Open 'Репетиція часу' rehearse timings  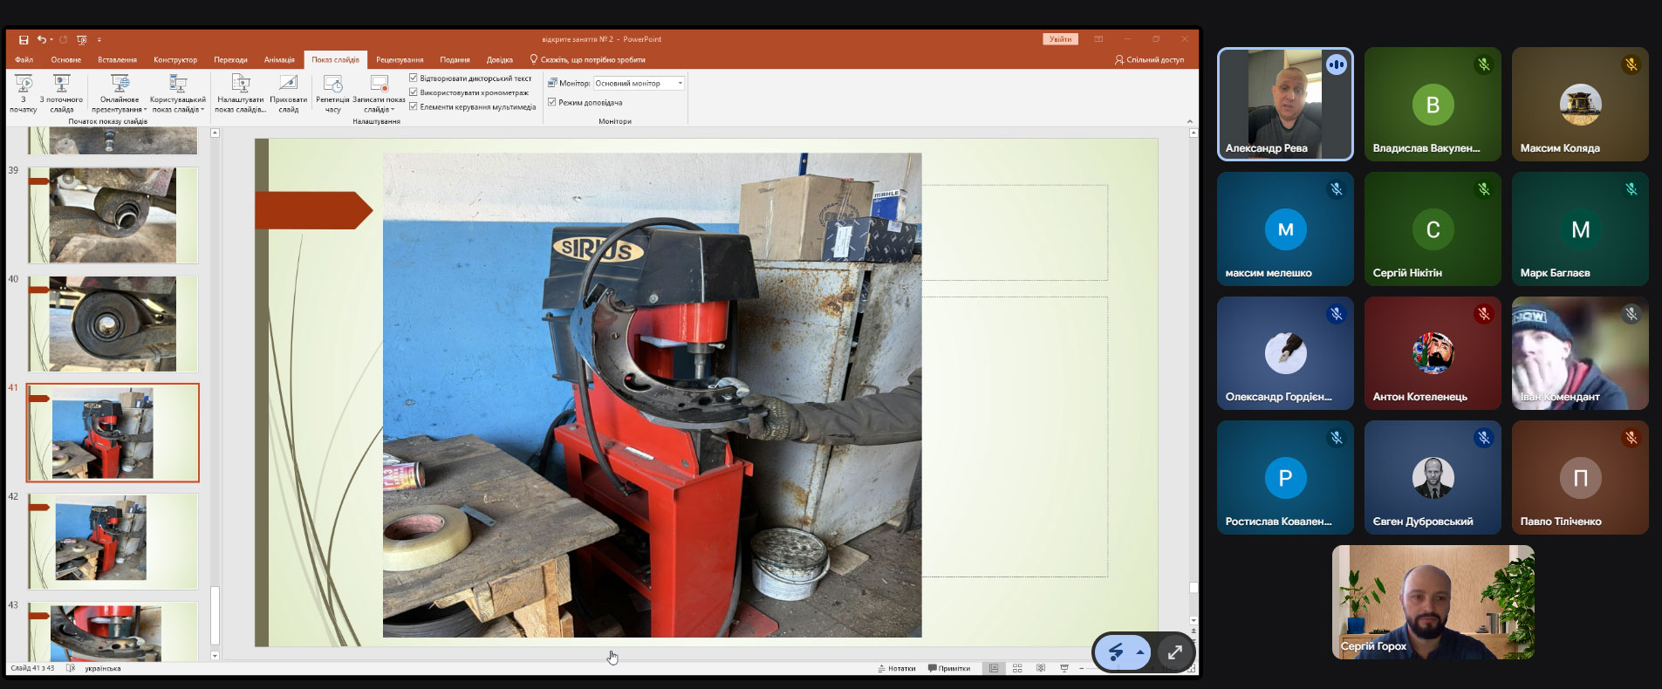(332, 85)
